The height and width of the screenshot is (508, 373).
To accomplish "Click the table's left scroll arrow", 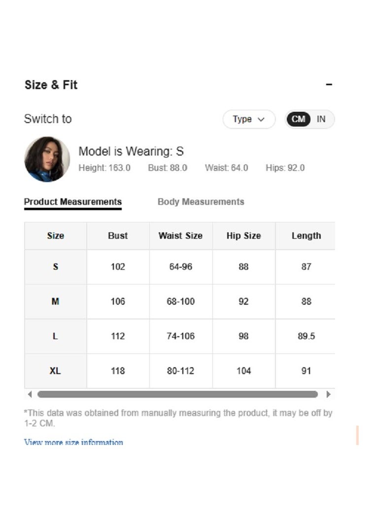I will click(x=30, y=394).
